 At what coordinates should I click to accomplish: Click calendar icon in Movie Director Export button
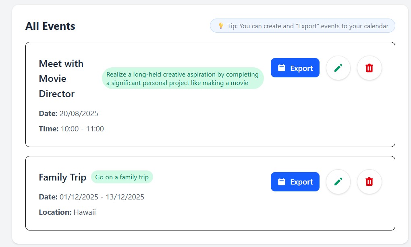click(x=282, y=68)
